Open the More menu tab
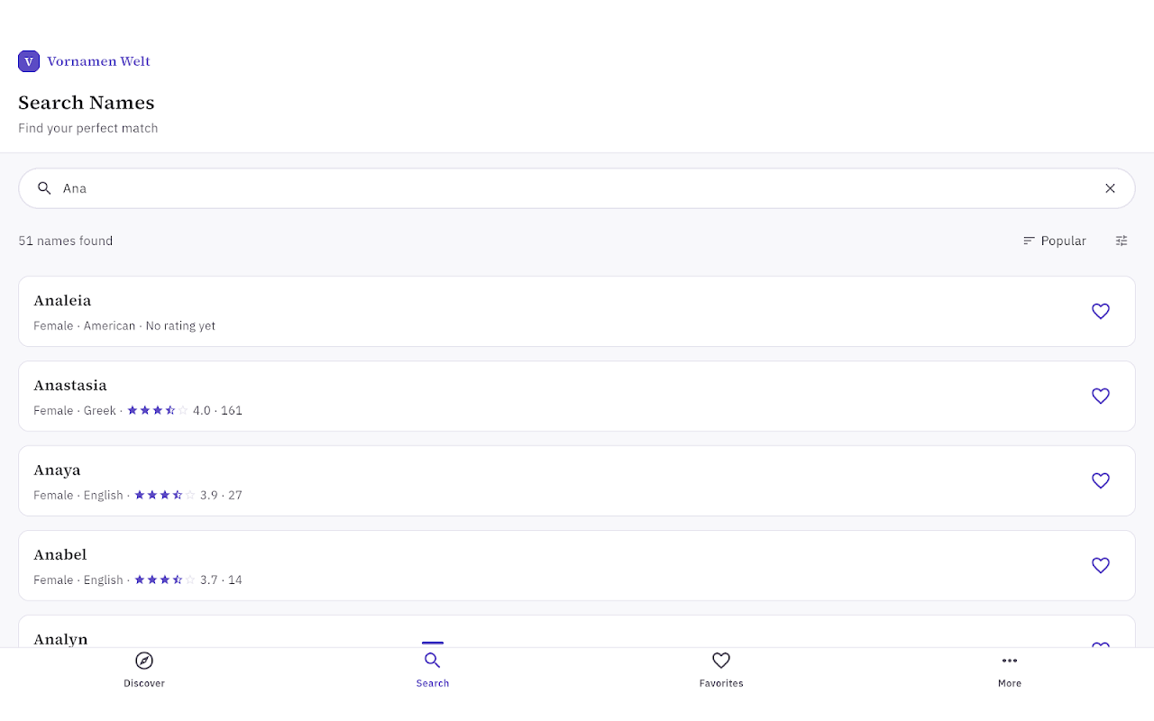Screen dimensions: 1154x721 tap(1010, 670)
